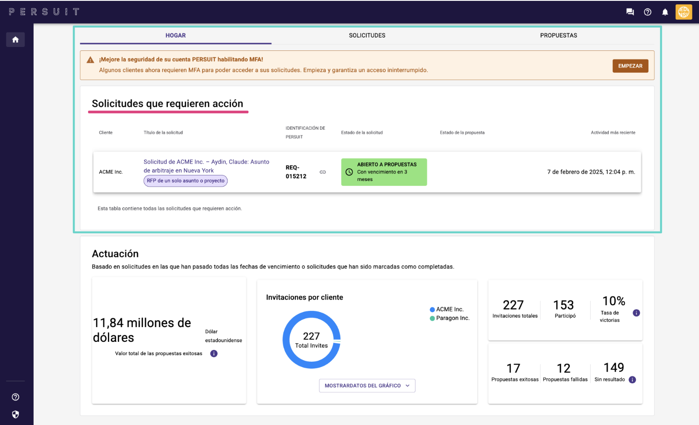Click the Estado de la solicitud header
This screenshot has width=699, height=425.
click(362, 133)
